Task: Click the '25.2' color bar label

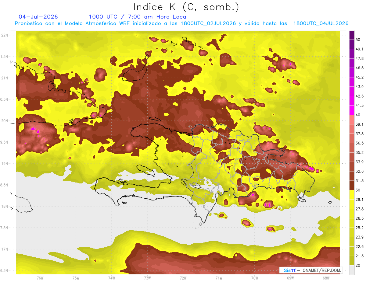Action: click(359, 228)
